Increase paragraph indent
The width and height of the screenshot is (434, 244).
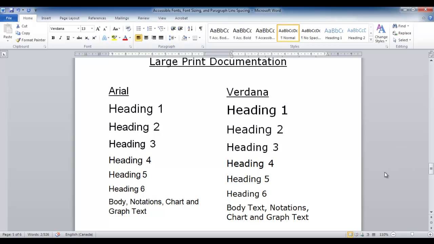[x=180, y=29]
